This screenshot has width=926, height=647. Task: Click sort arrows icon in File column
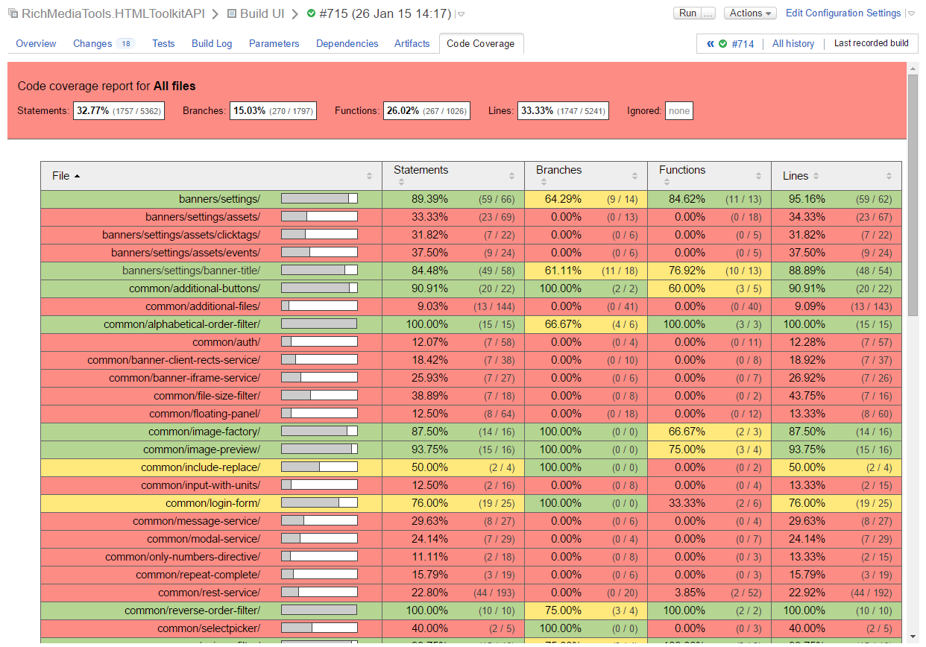[x=369, y=176]
